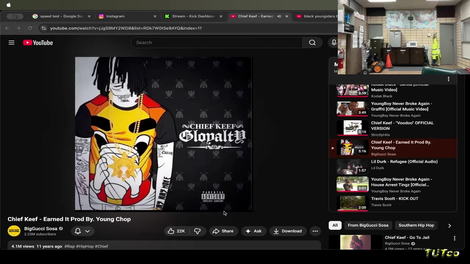
Task: Play YoungBoy House Arrest Tingz item
Action: pyautogui.click(x=393, y=185)
